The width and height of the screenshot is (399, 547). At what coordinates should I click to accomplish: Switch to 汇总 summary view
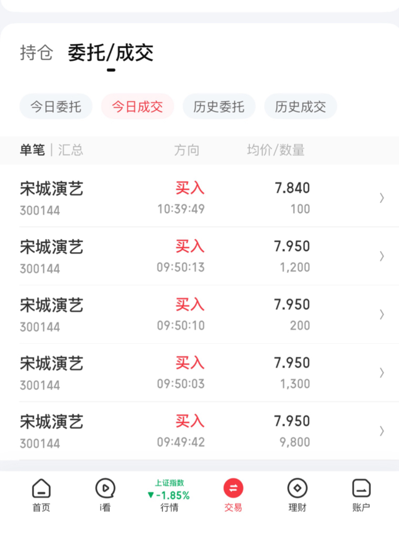(x=71, y=150)
